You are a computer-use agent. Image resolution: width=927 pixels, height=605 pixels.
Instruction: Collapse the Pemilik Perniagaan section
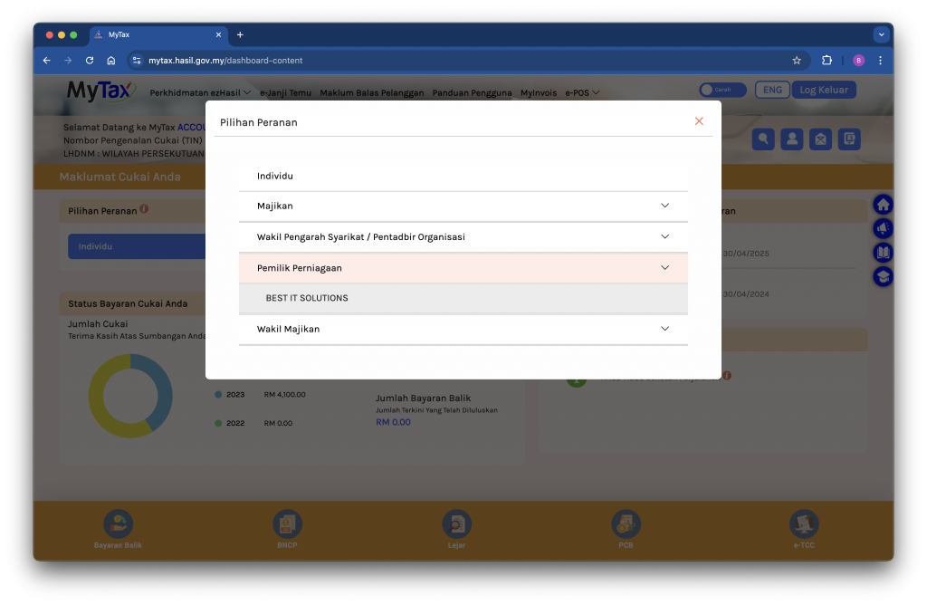(664, 268)
